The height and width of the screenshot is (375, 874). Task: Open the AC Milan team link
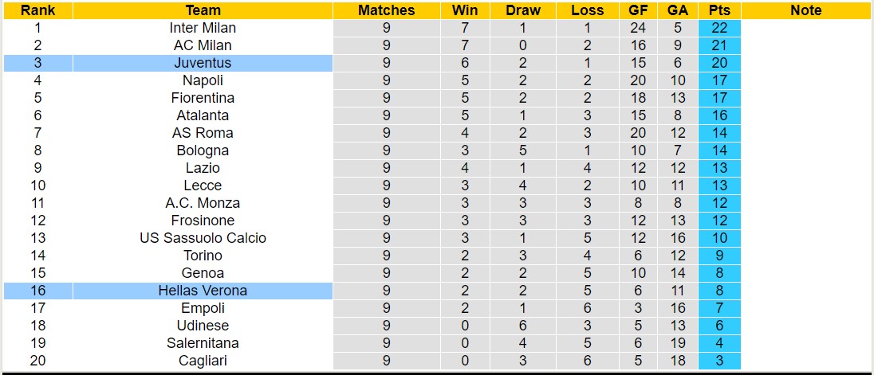(203, 45)
